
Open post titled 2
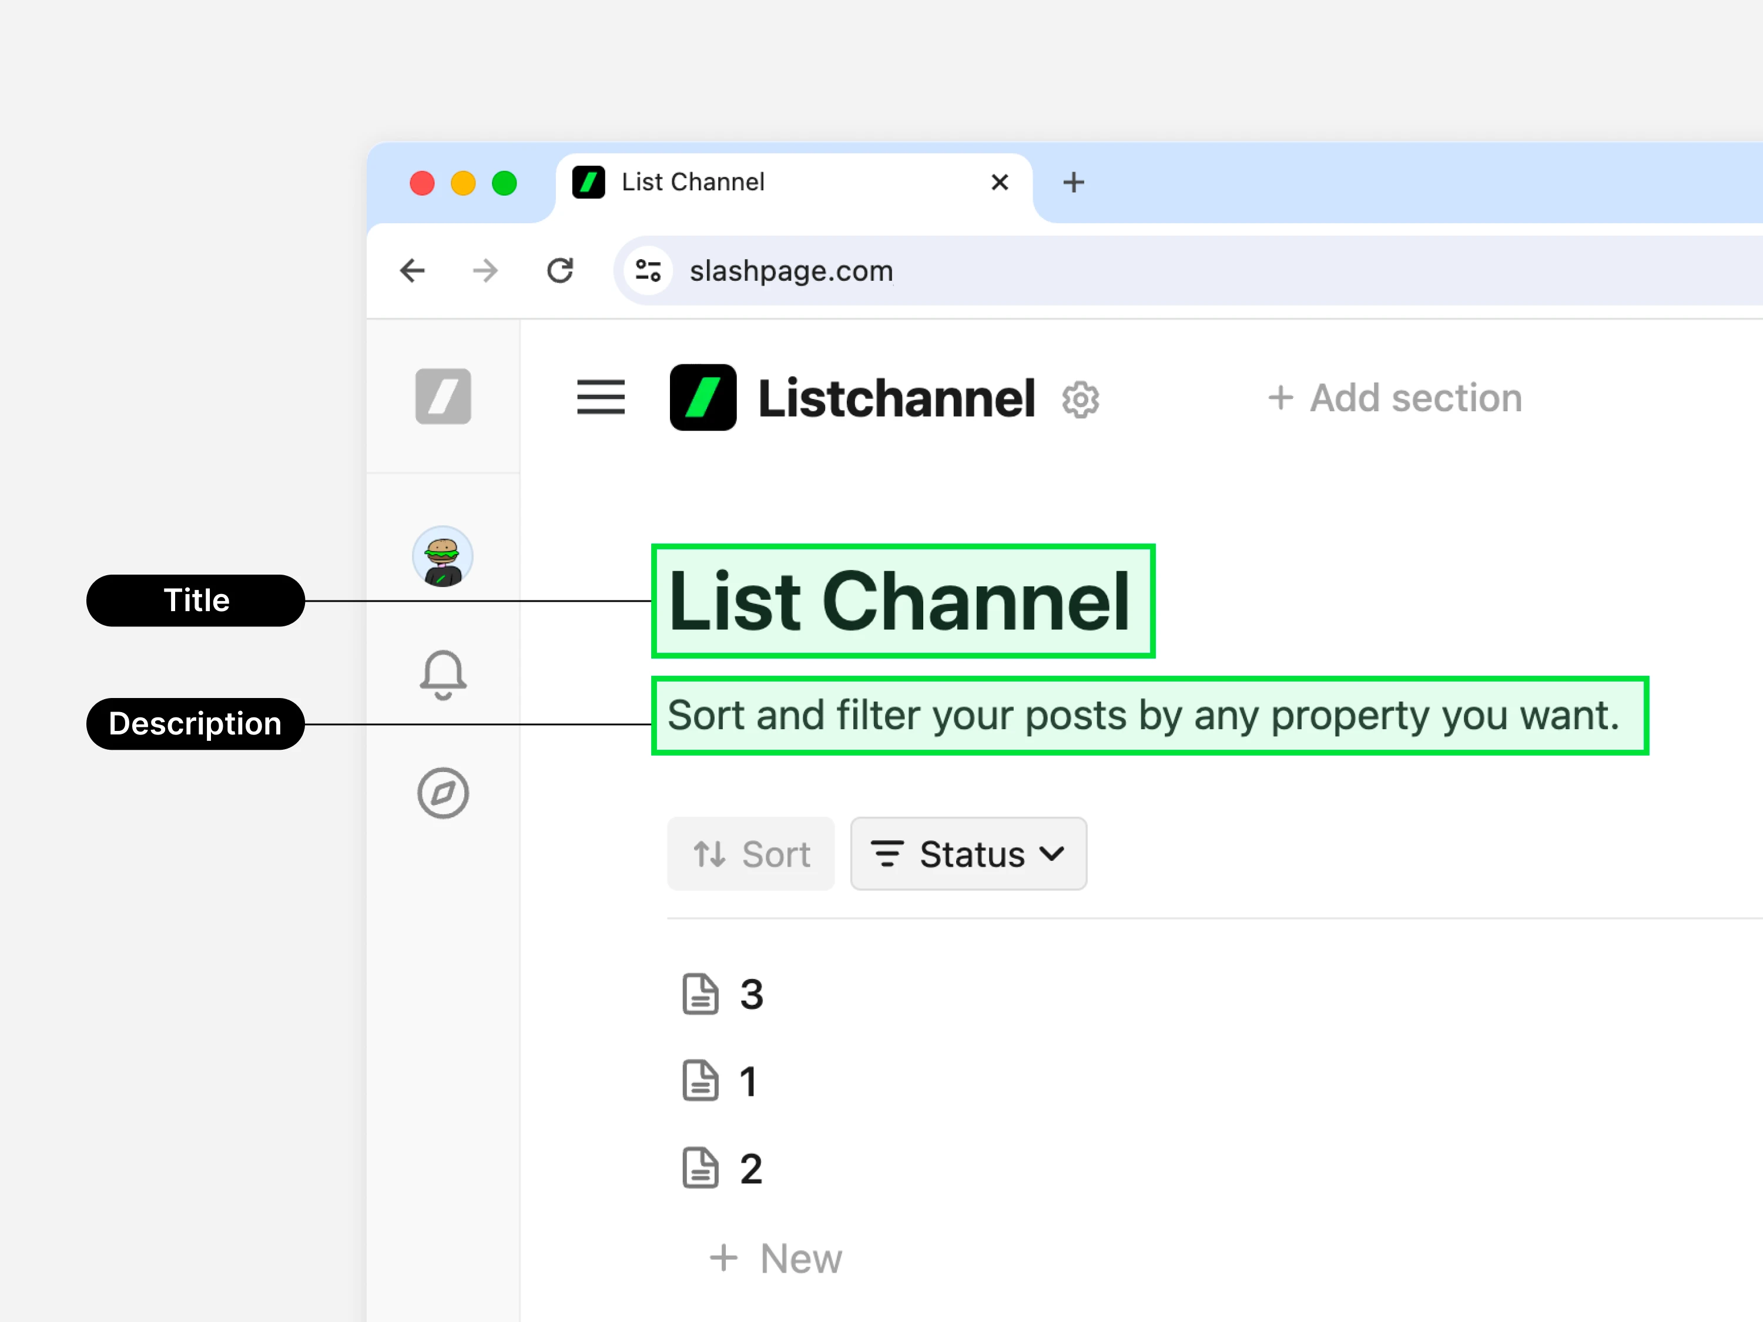click(751, 1169)
